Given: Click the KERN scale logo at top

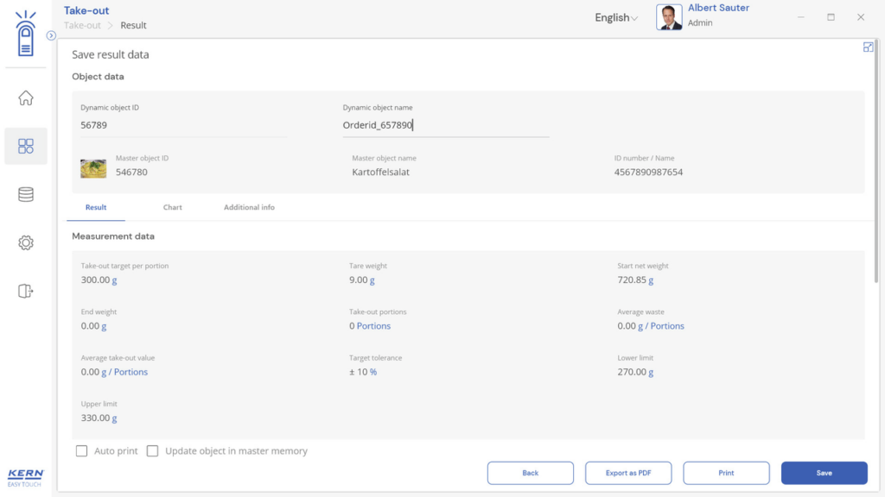Looking at the screenshot, I should (x=25, y=34).
